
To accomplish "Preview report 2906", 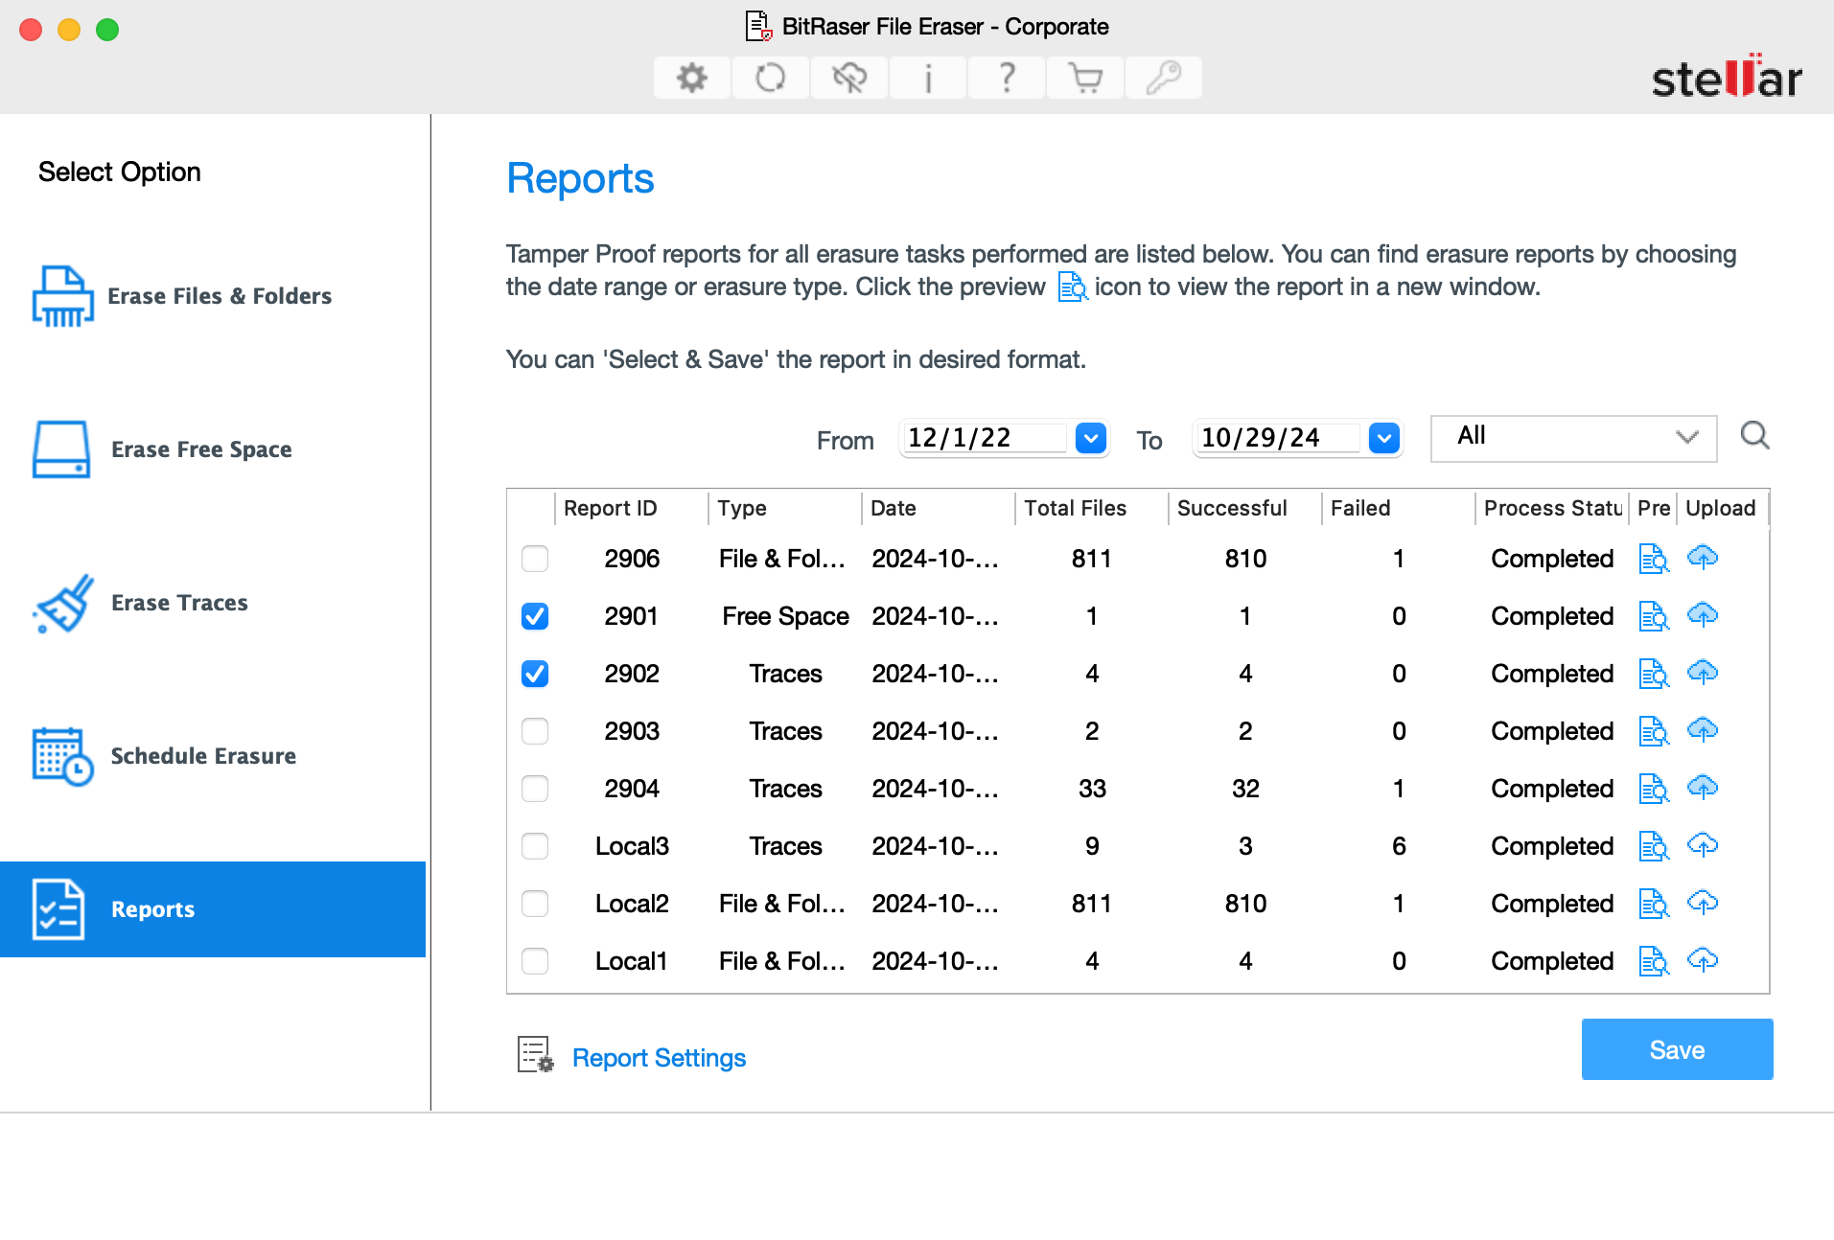I will tap(1654, 559).
